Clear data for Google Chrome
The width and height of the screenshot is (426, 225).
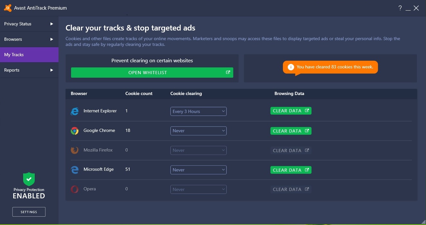tap(291, 131)
